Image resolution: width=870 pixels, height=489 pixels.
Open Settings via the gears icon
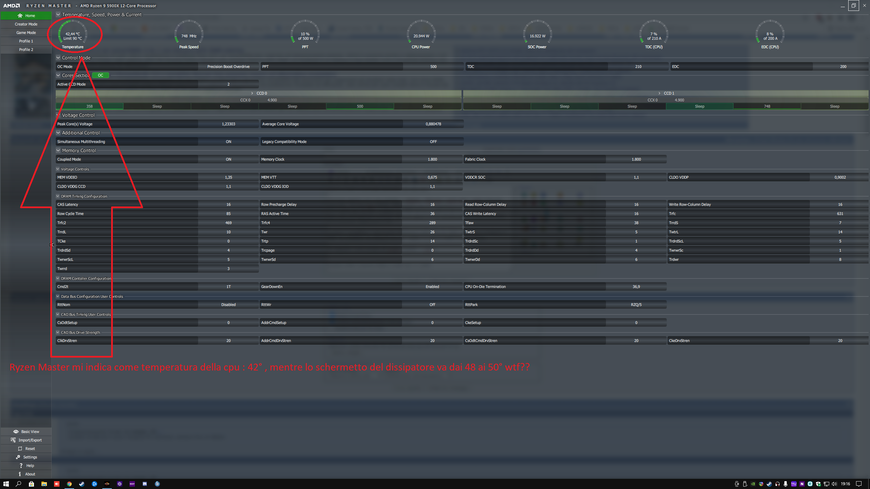point(18,457)
